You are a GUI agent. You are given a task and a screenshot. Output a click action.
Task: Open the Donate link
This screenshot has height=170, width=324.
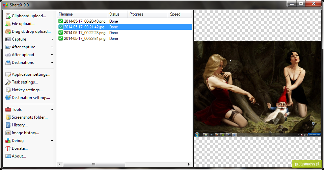tap(20, 148)
